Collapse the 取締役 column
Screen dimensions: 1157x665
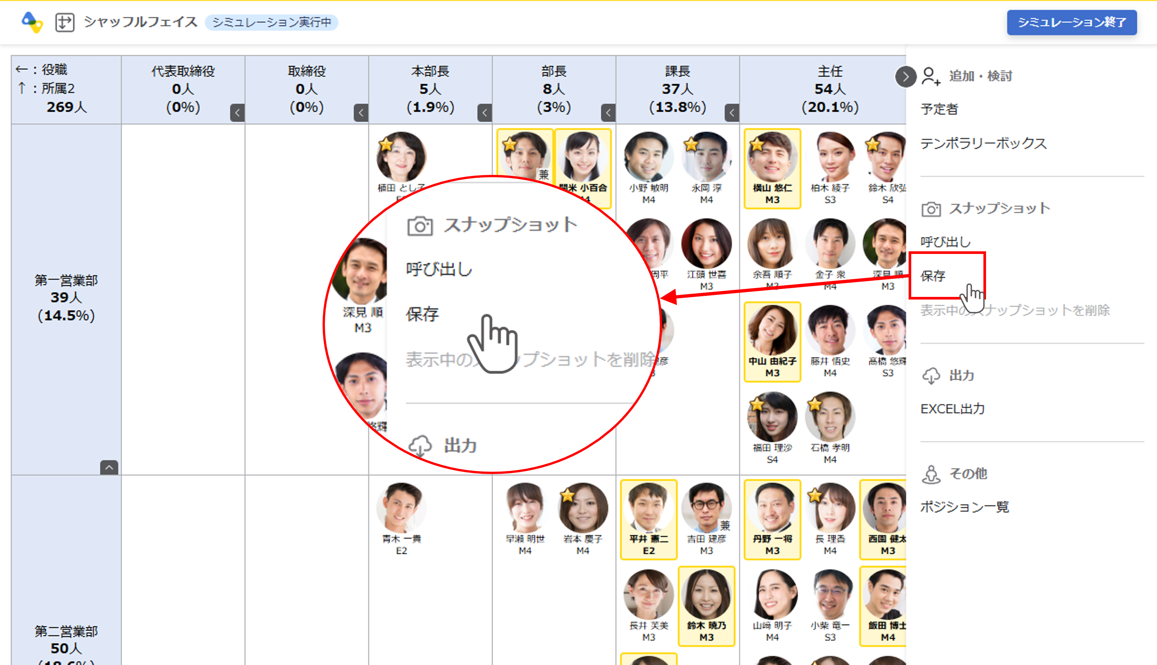pos(361,112)
